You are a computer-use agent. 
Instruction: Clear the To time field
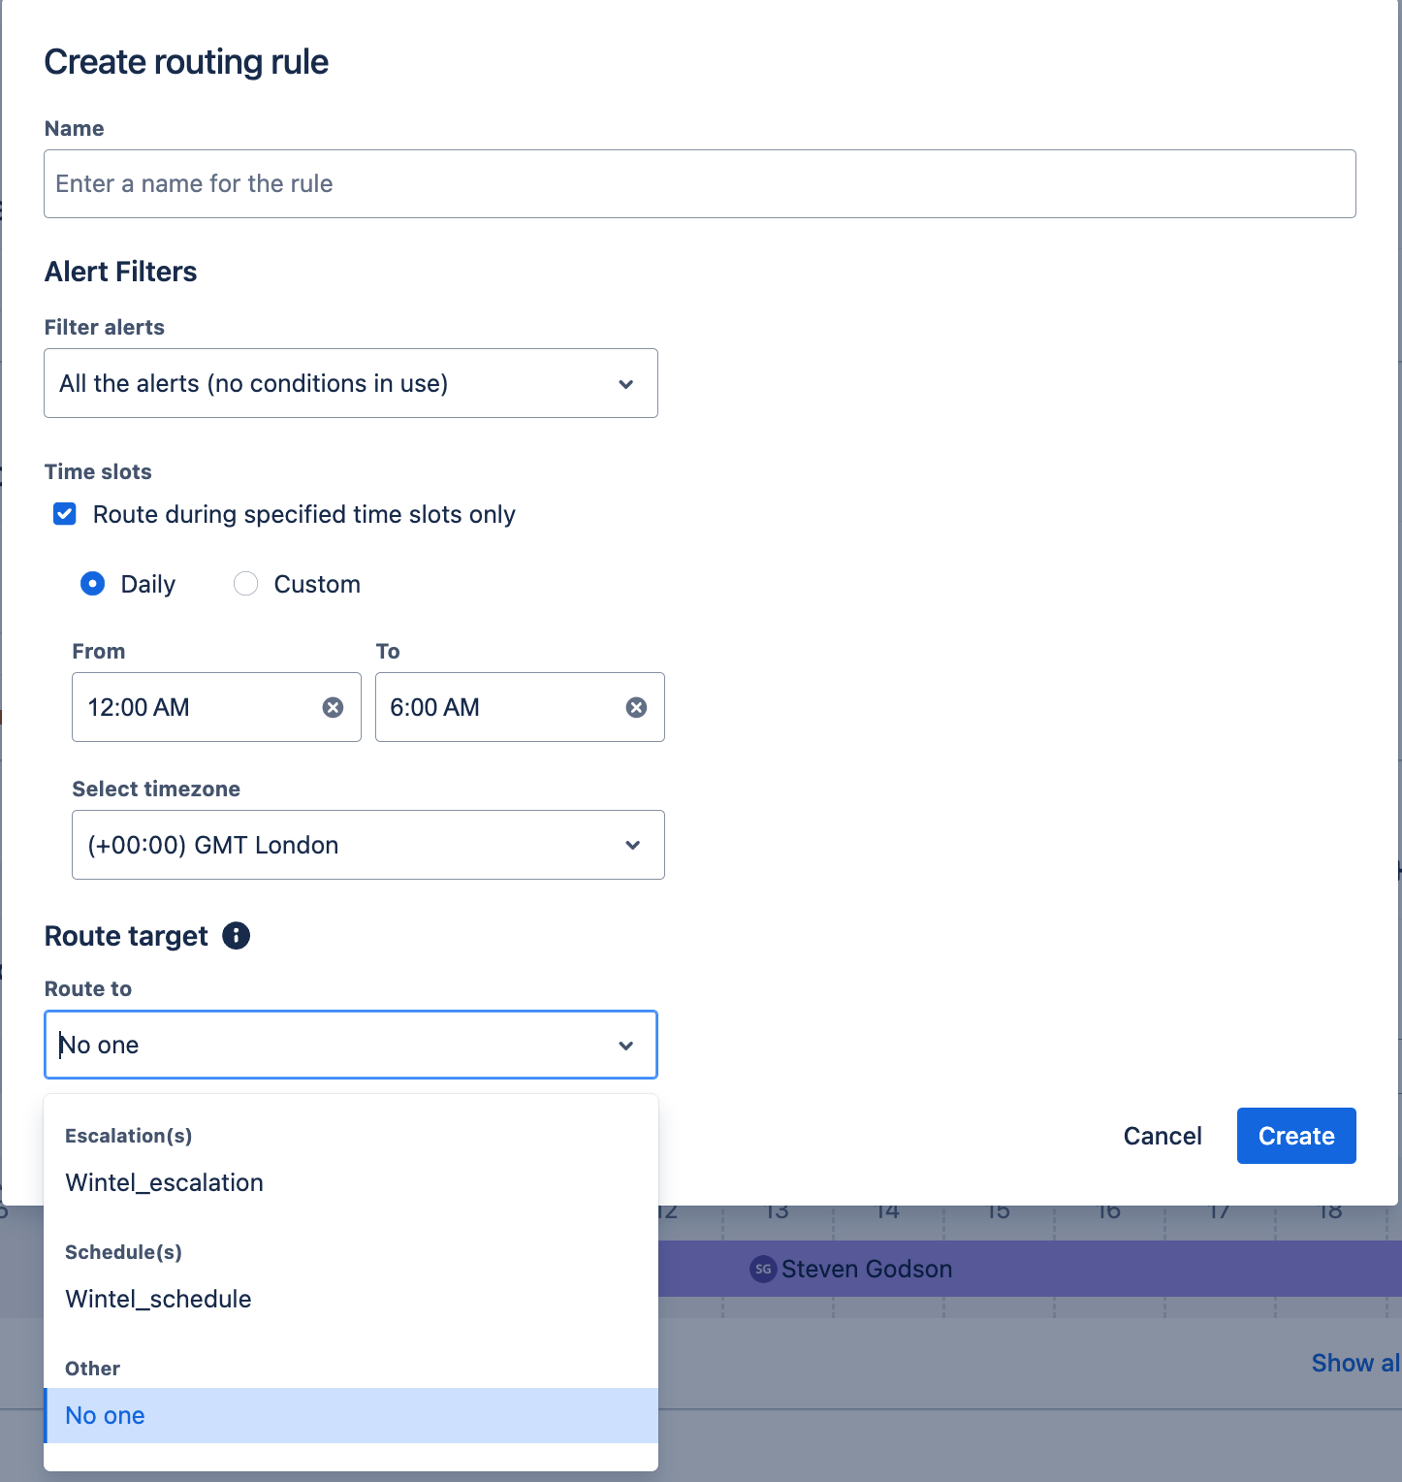pos(637,707)
